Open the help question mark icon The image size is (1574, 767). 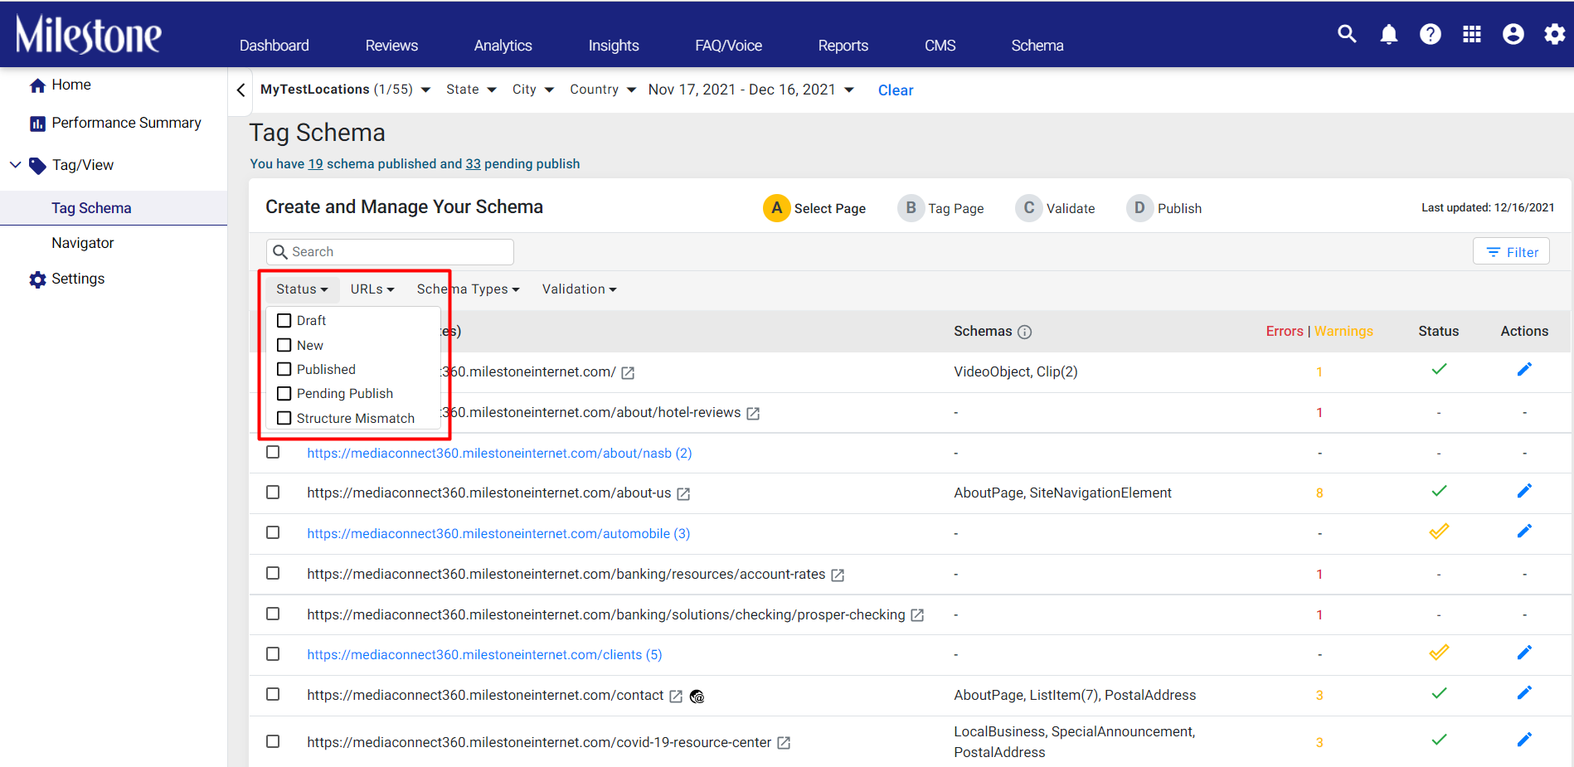point(1431,34)
